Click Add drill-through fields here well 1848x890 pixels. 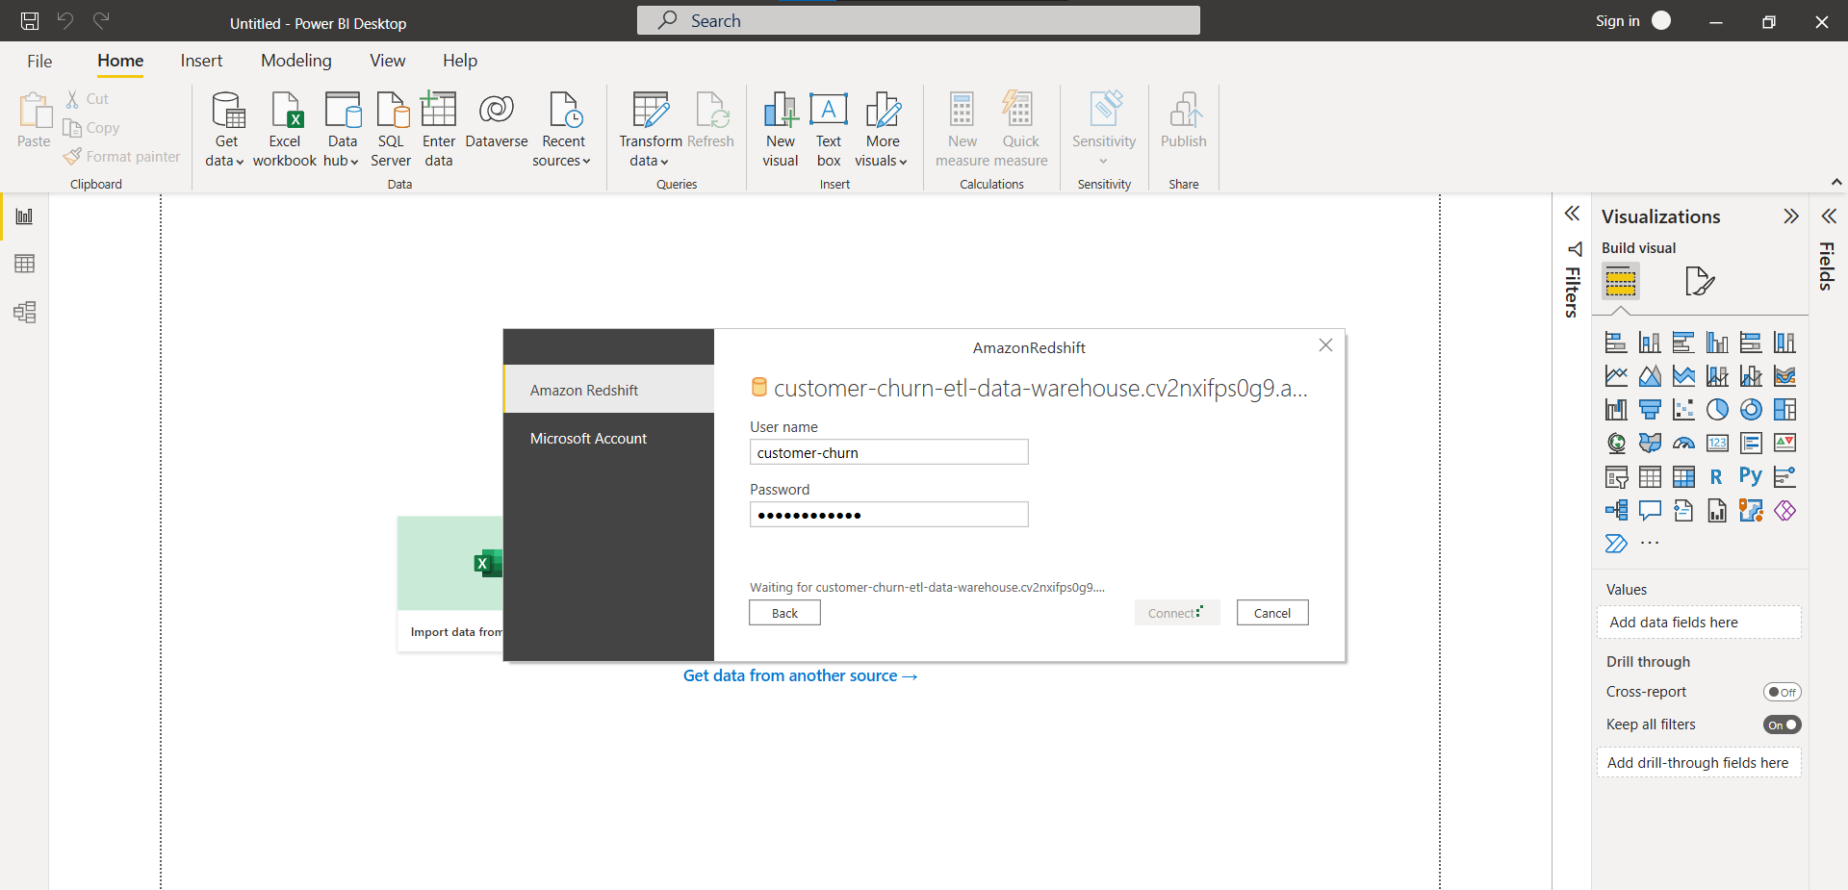(1699, 763)
